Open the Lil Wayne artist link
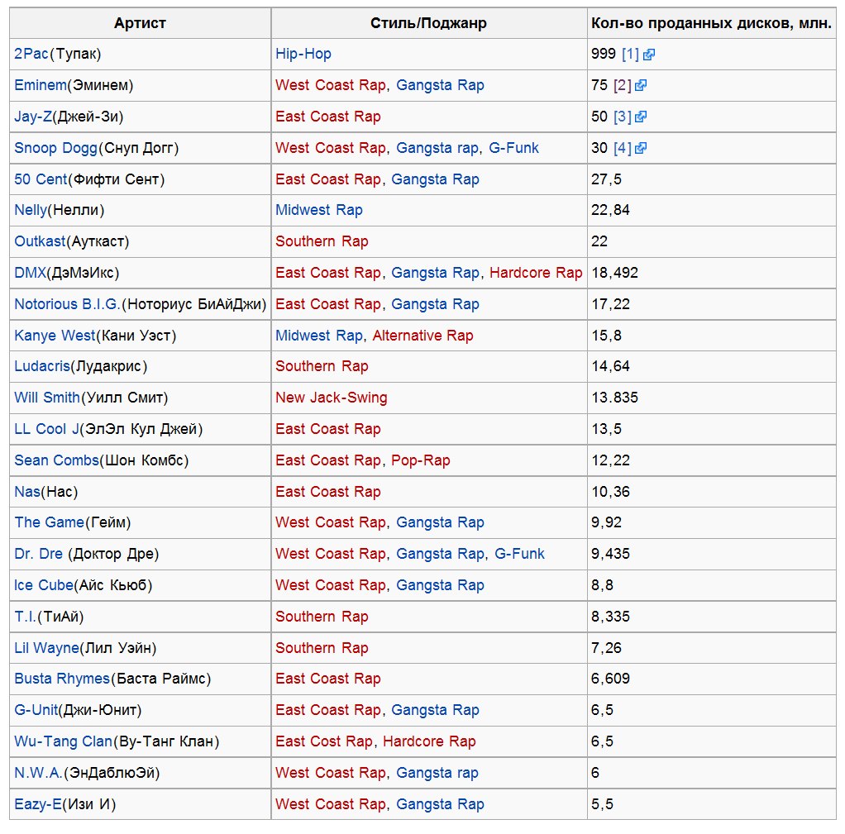The height and width of the screenshot is (834, 845). coord(46,647)
